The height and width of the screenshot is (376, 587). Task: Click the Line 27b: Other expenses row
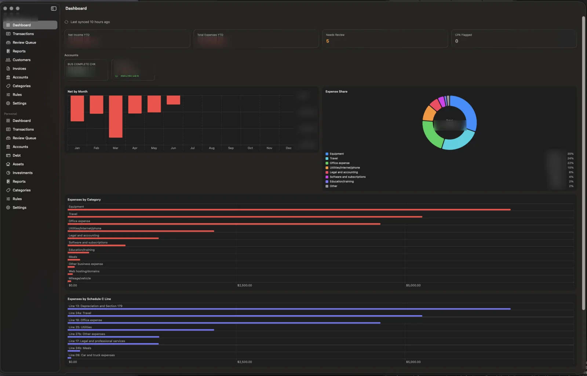pos(321,335)
